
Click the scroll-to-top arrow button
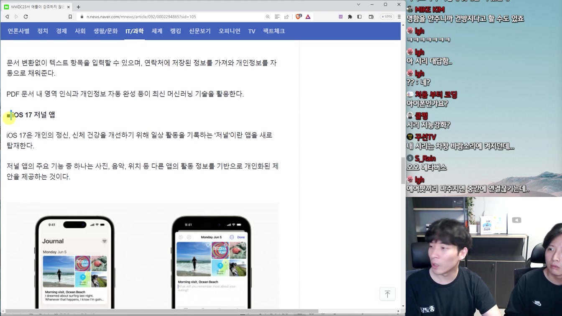pos(387,294)
